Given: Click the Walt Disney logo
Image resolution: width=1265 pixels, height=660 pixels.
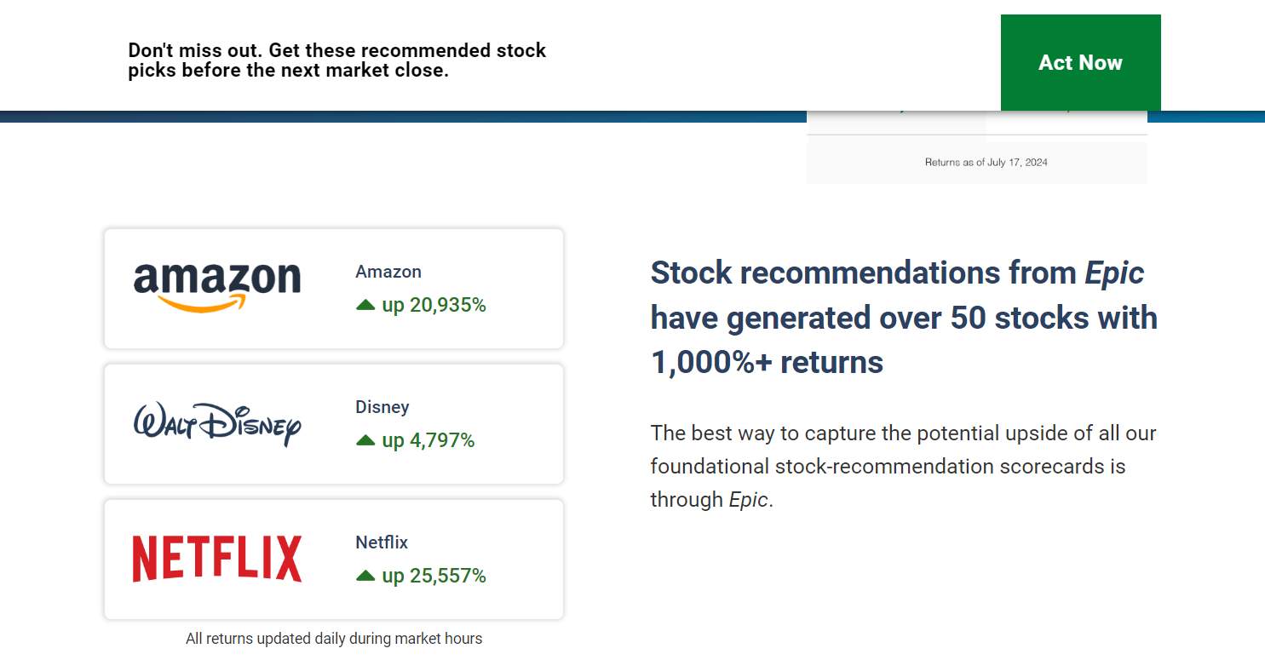Looking at the screenshot, I should click(x=217, y=423).
